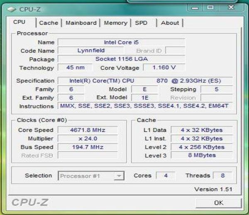Image resolution: width=249 pixels, height=215 pixels.
Task: Click the Specification field with 2.93GHz (ES)
Action: (x=145, y=81)
